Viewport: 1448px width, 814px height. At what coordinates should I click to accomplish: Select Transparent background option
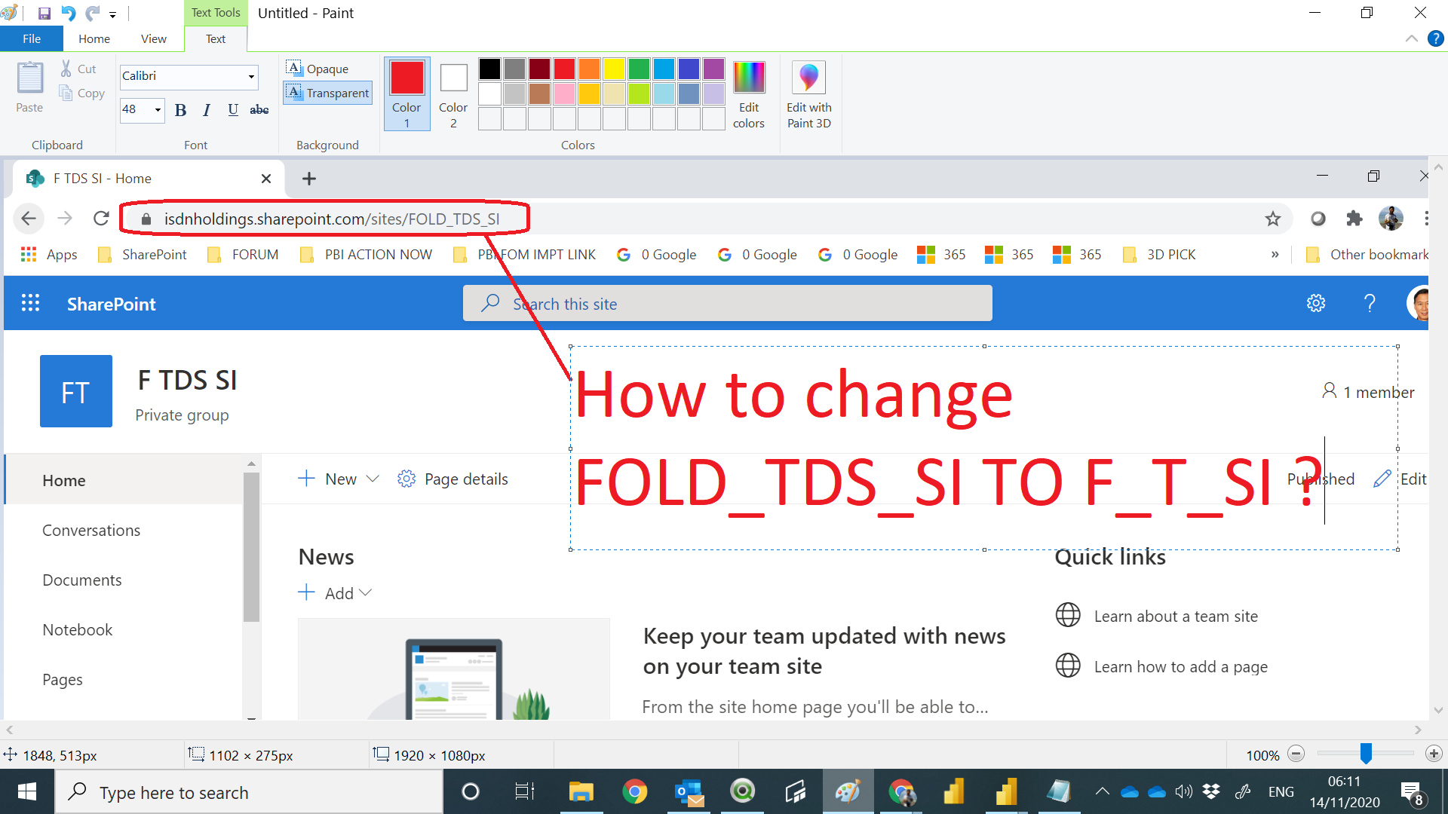click(x=328, y=93)
